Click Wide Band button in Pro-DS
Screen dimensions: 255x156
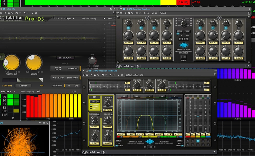[58, 78]
